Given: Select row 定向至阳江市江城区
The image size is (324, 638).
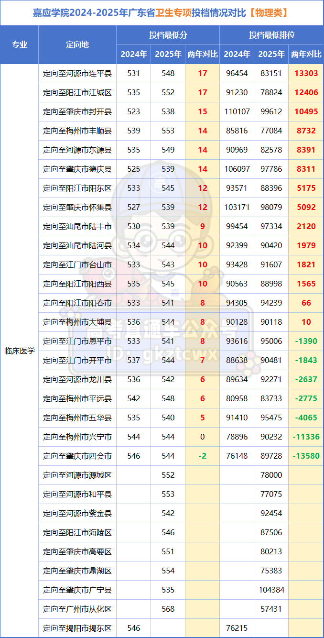Looking at the screenshot, I should click(181, 93).
